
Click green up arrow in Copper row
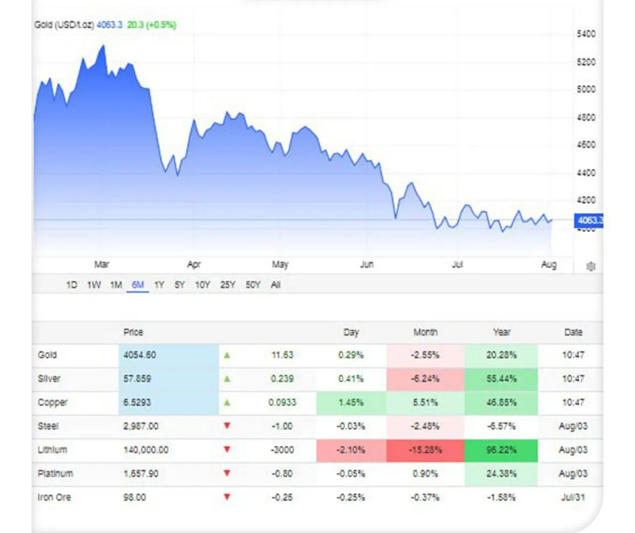(x=227, y=402)
